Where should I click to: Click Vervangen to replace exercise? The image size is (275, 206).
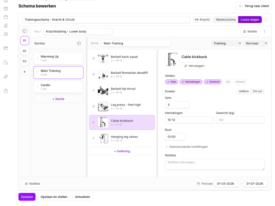pyautogui.click(x=194, y=66)
